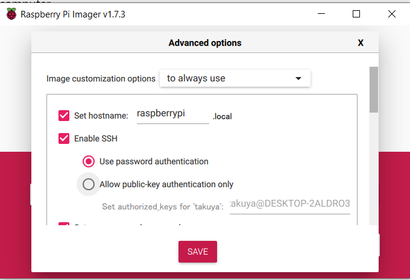Select Use password authentication radio button

[x=89, y=161]
